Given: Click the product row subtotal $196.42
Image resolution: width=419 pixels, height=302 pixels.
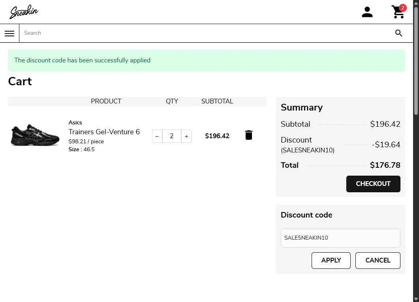Looking at the screenshot, I should coord(217,136).
